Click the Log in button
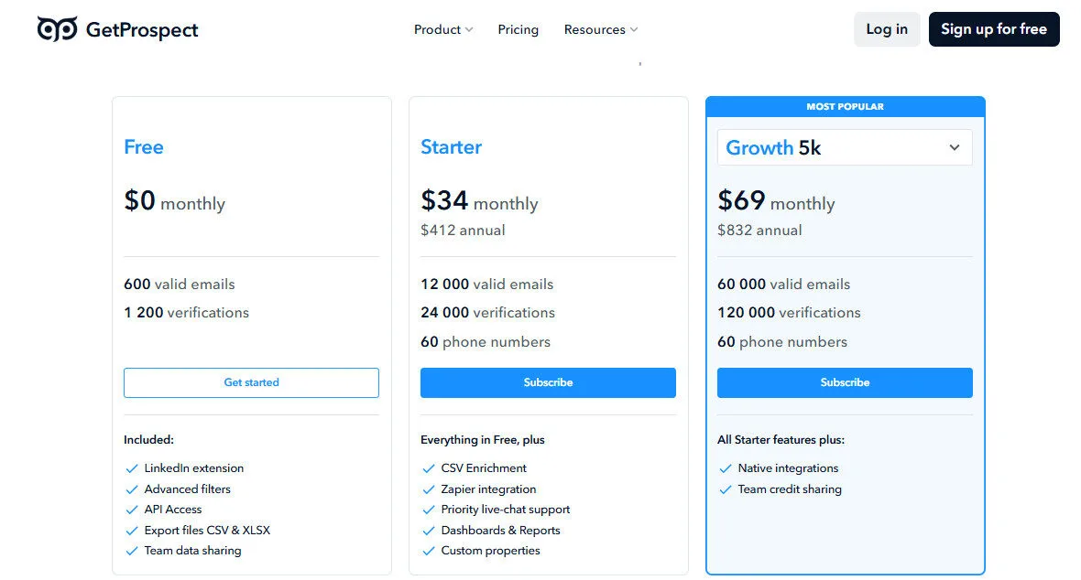This screenshot has height=580, width=1081. [x=886, y=29]
